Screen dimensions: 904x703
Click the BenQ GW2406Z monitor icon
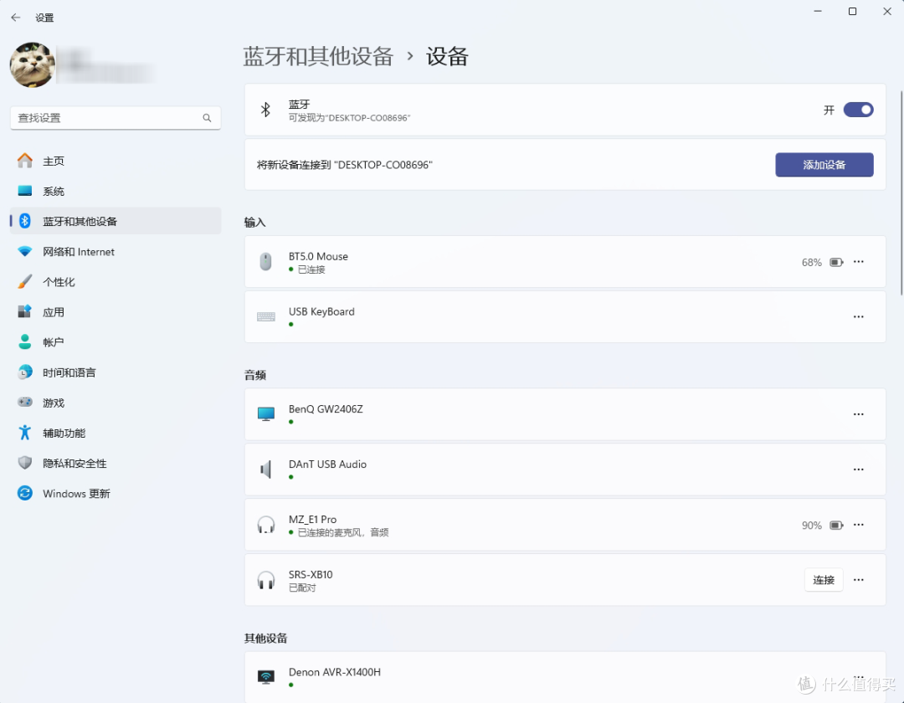point(266,413)
